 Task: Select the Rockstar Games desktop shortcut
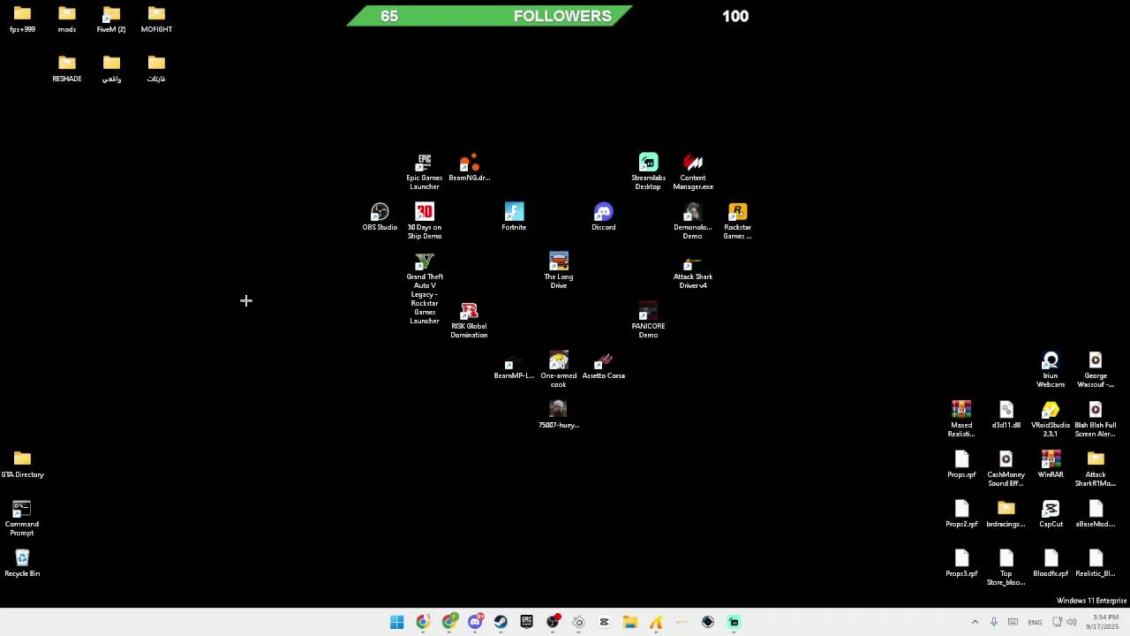(738, 221)
